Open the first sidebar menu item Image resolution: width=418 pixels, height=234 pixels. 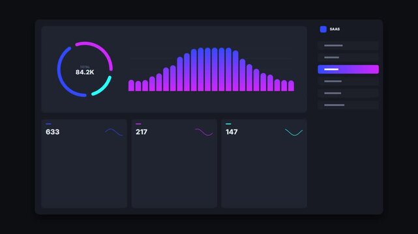click(348, 45)
